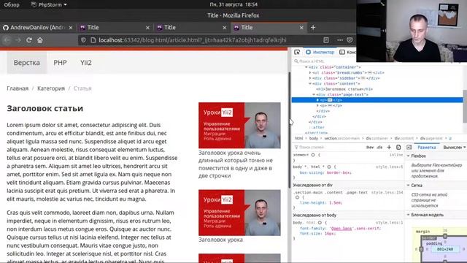Click the Open Sans font-family value
Viewport: 467px width, 263px height.
coord(341,229)
